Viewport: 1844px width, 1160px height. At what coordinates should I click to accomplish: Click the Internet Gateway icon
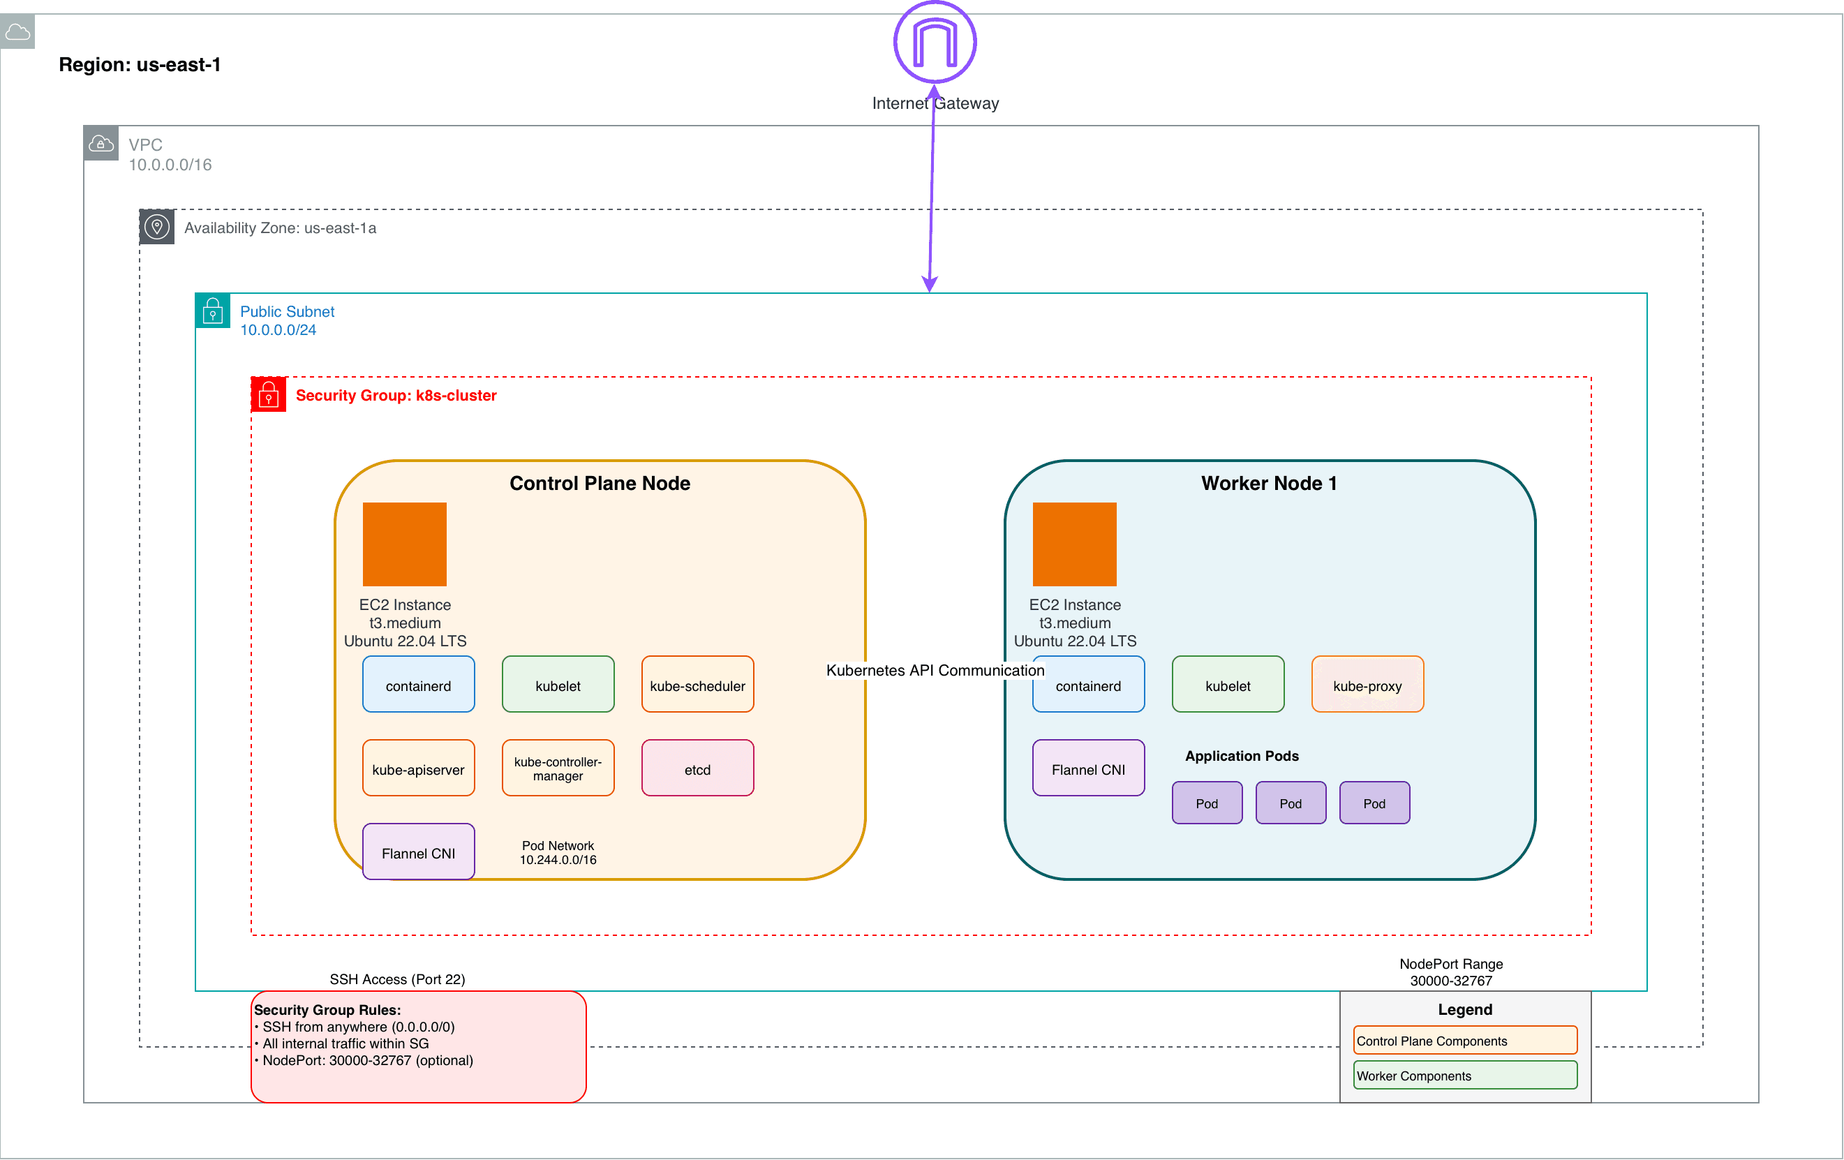click(x=935, y=42)
